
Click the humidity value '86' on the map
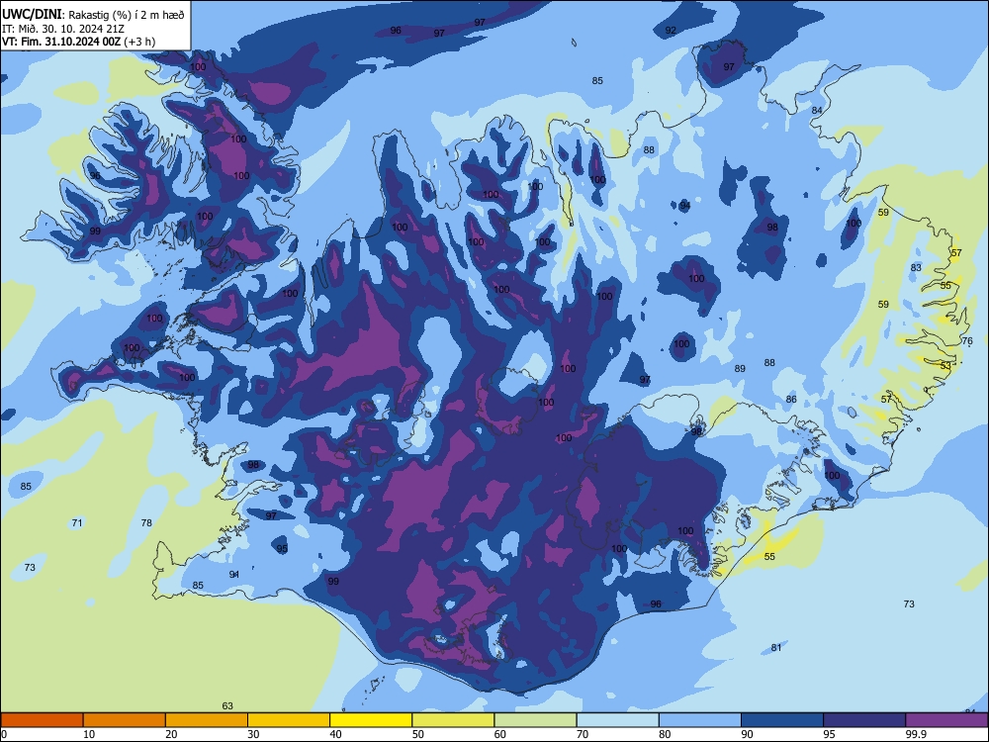pos(791,400)
